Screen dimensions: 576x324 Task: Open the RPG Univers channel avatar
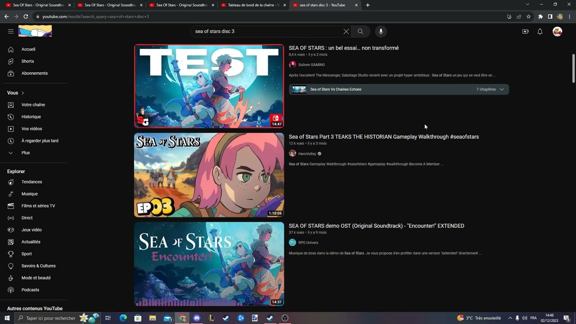tap(292, 243)
